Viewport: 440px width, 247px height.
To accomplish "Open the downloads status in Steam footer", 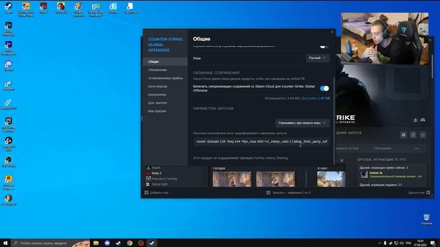I will point(288,193).
